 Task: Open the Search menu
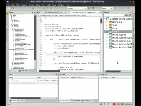coord(24,5)
